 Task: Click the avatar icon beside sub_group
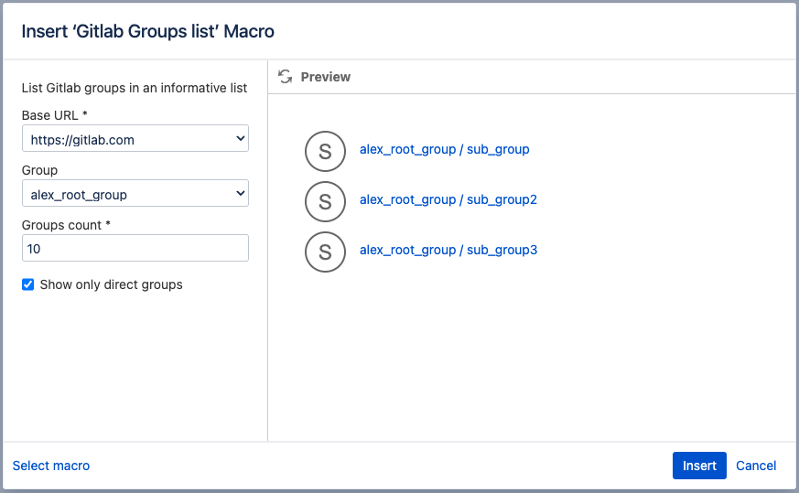pos(325,152)
